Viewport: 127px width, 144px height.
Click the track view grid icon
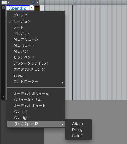4,2
